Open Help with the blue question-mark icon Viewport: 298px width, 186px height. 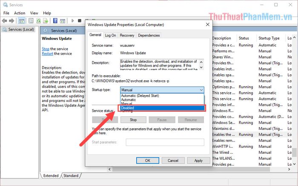pyautogui.click(x=55, y=21)
